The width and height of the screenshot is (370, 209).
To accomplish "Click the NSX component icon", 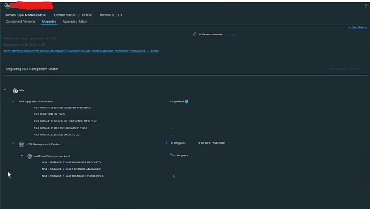I will [x=15, y=90].
